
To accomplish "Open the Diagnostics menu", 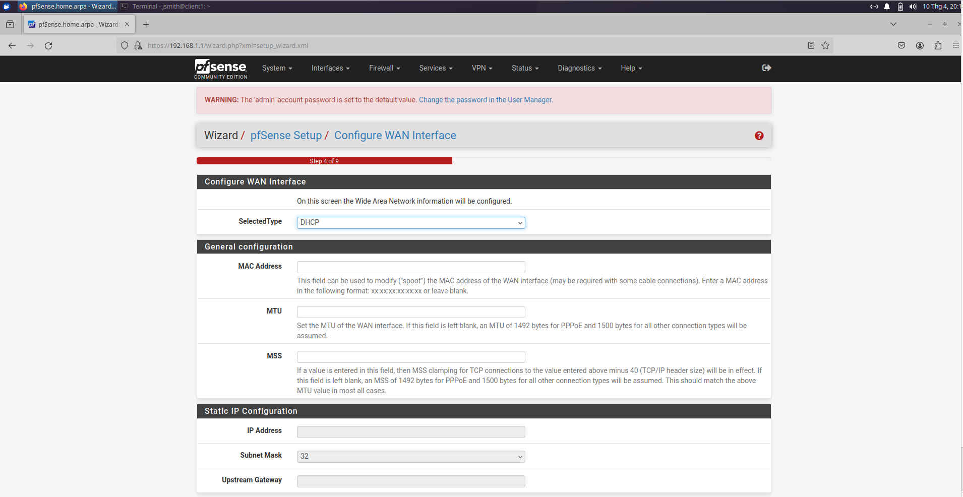I will click(x=579, y=68).
